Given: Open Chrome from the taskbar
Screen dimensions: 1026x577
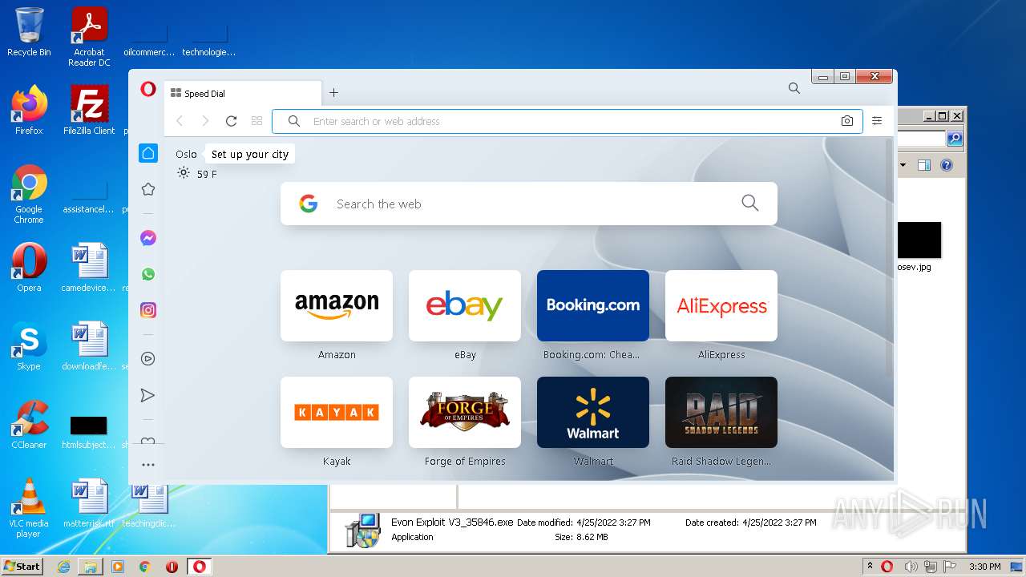Looking at the screenshot, I should pos(145,566).
